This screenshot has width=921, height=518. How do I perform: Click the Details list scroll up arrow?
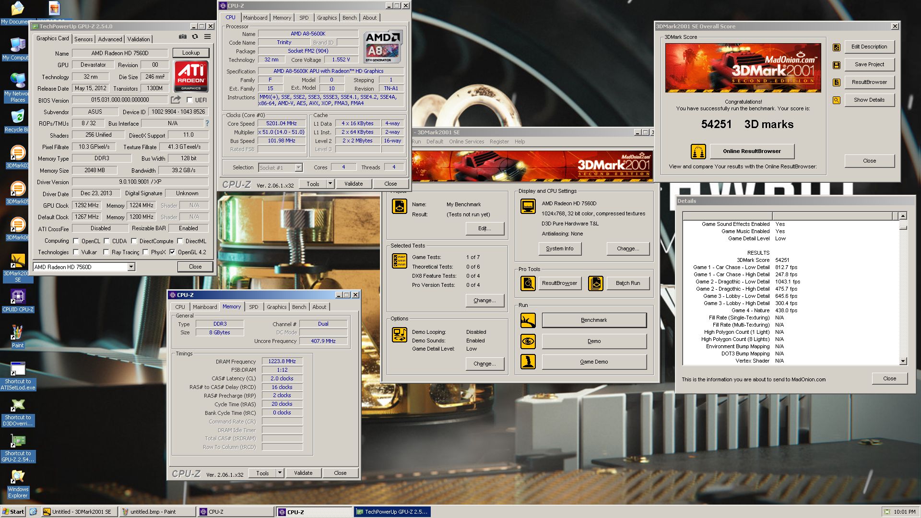click(903, 216)
